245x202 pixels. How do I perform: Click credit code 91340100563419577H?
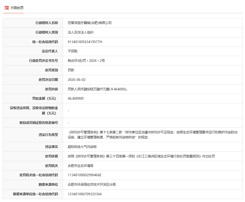click(x=85, y=42)
